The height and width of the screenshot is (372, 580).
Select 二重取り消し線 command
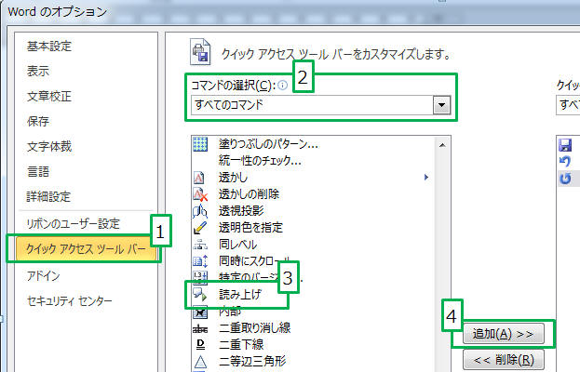(x=254, y=327)
